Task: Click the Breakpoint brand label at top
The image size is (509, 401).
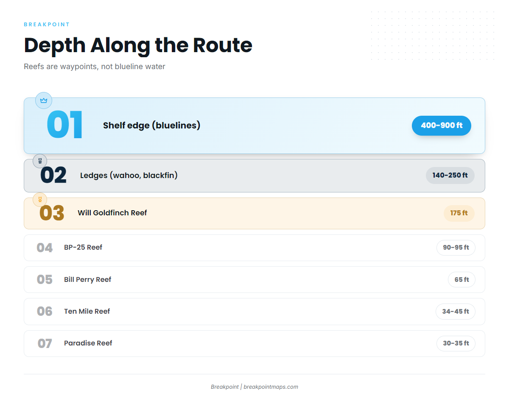Action: click(x=47, y=25)
